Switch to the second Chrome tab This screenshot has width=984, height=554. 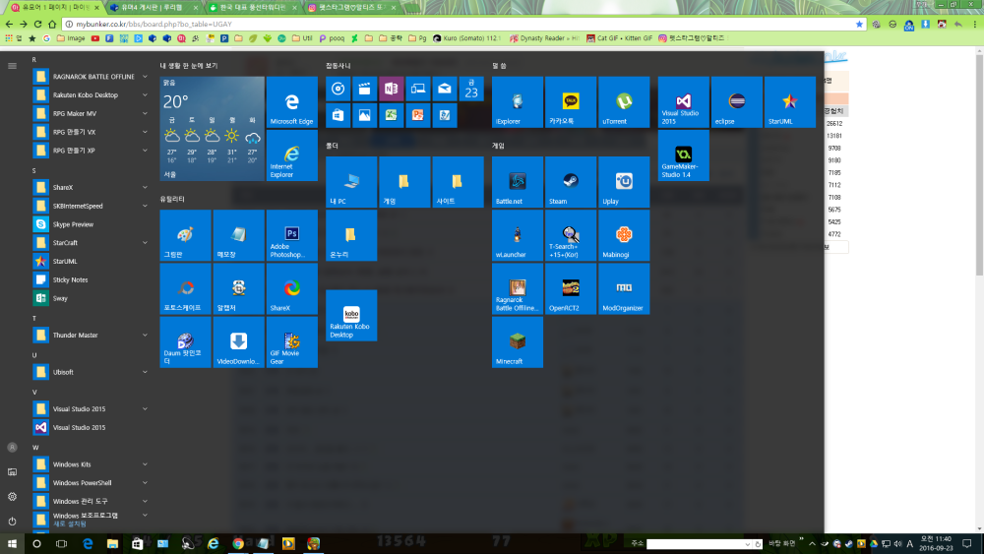tap(154, 8)
